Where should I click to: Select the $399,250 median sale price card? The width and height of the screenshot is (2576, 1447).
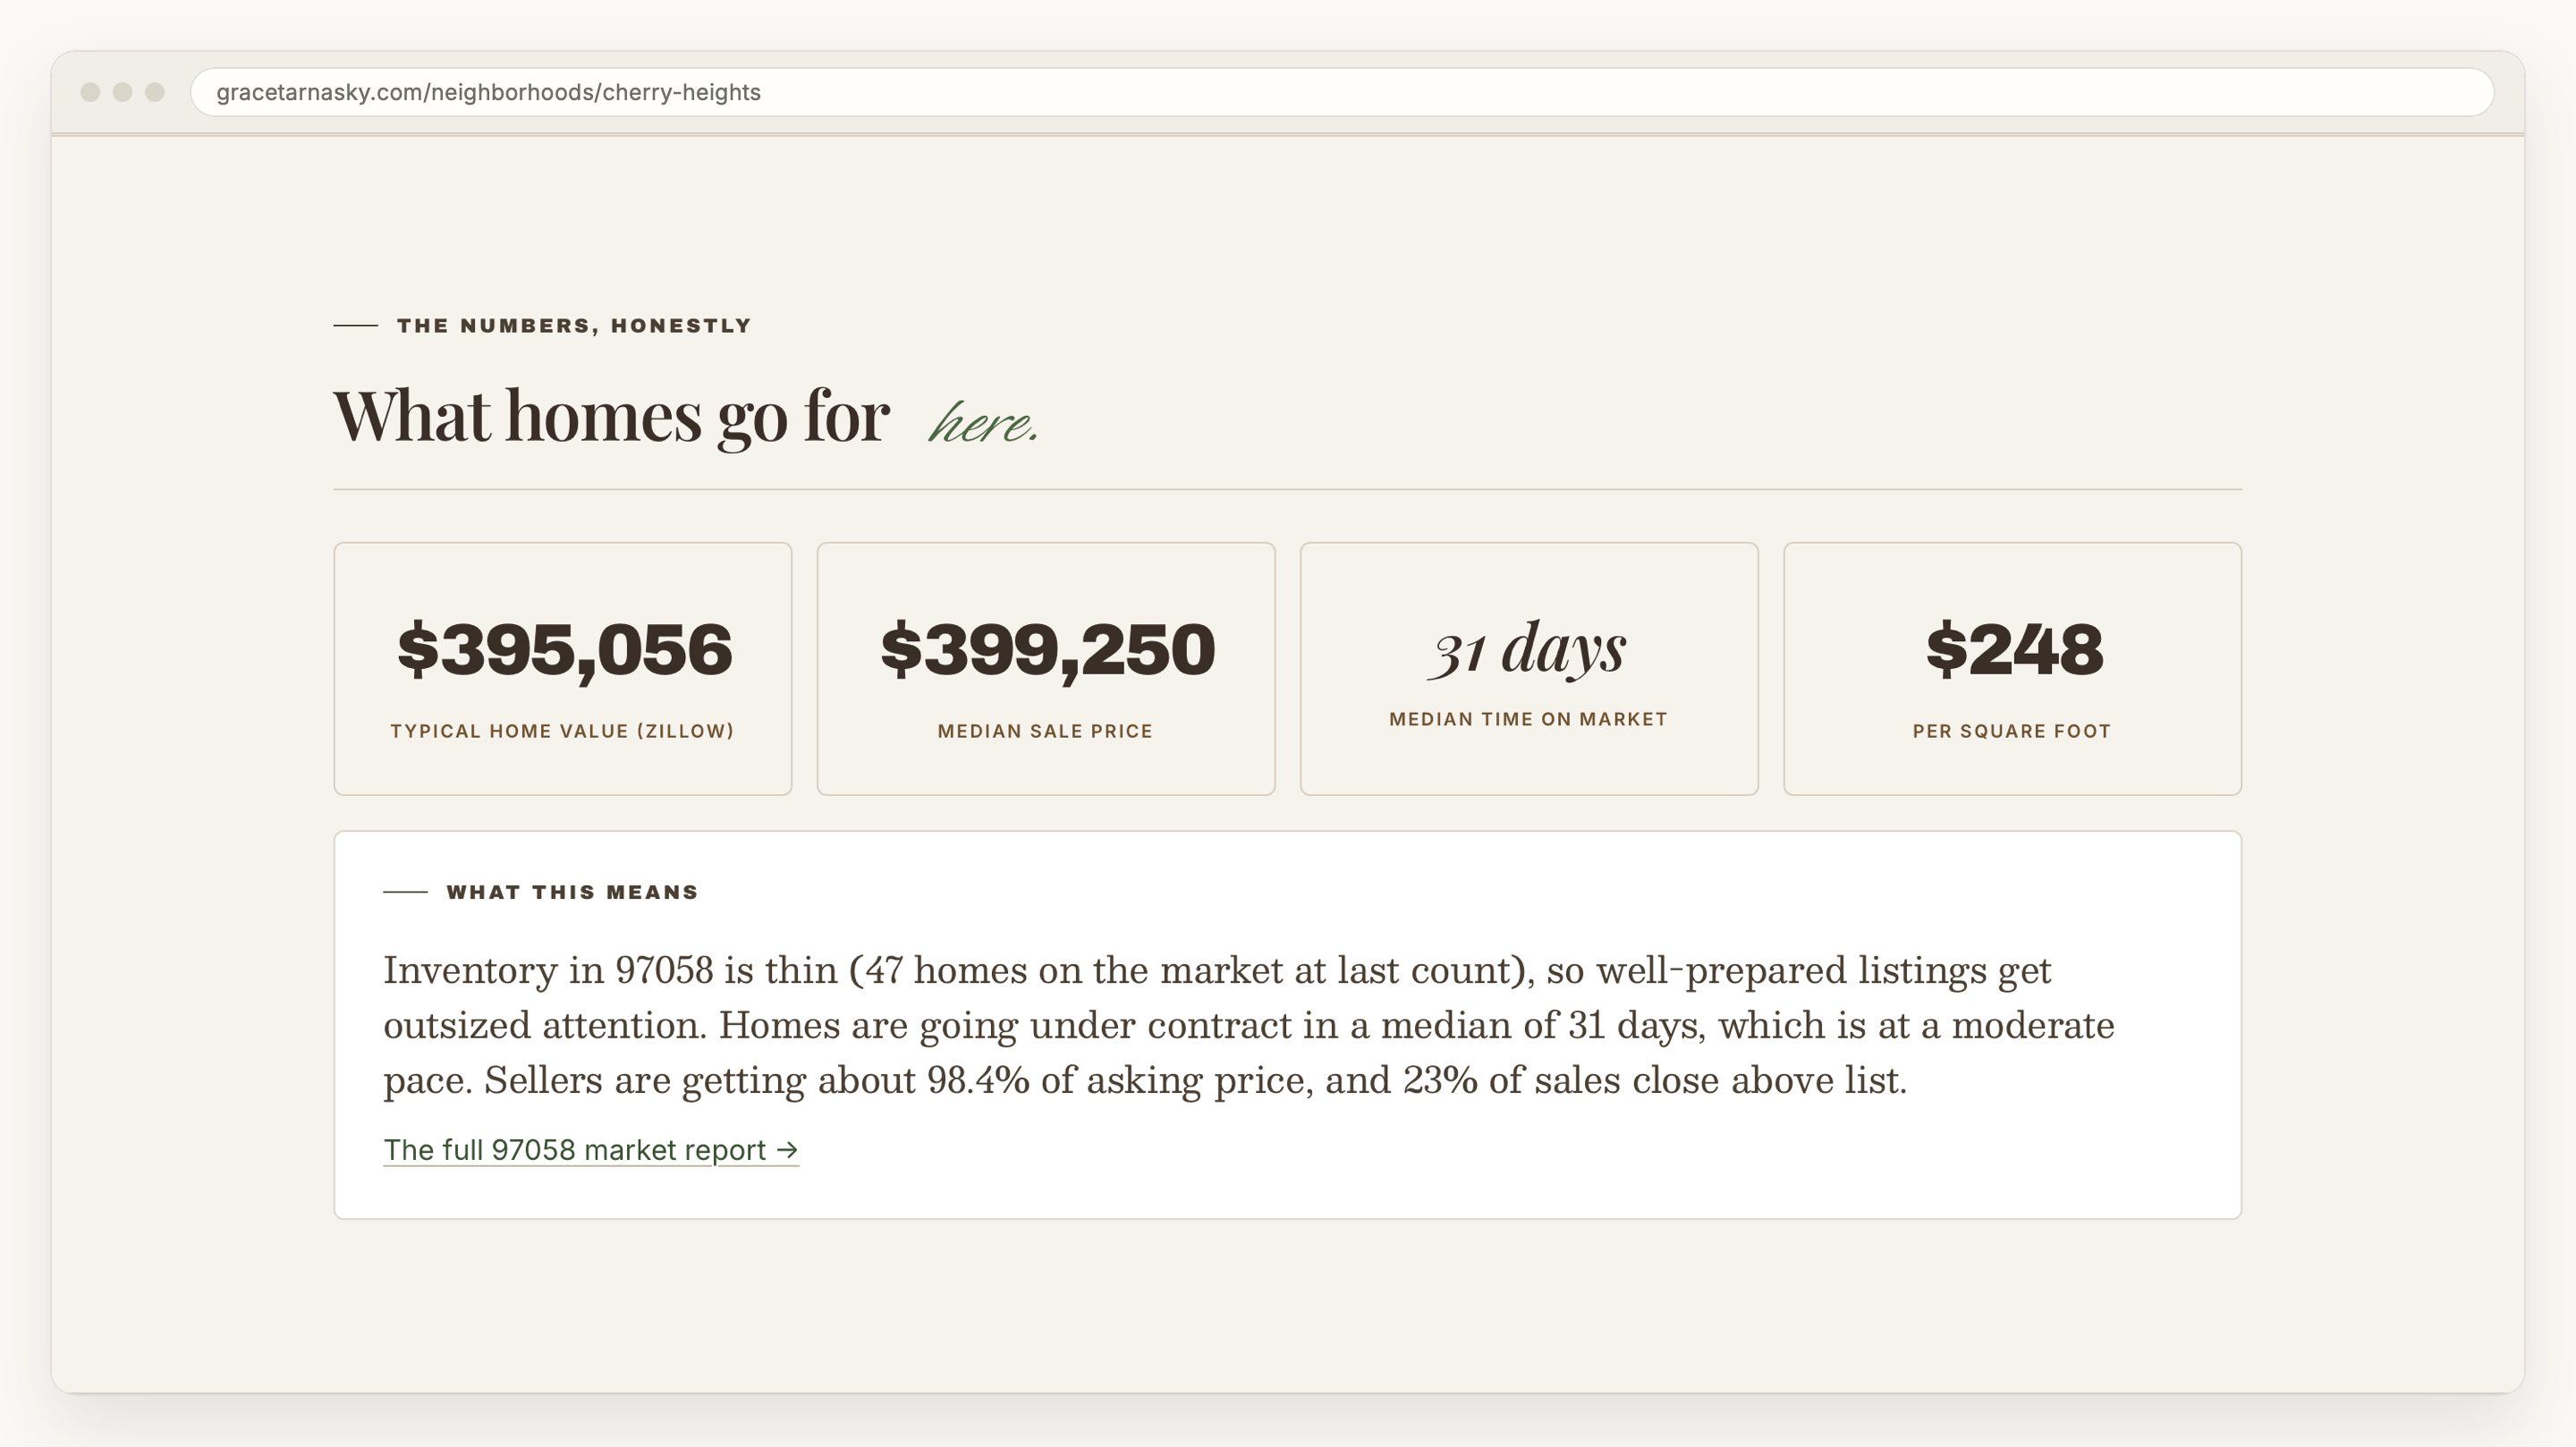[1046, 669]
